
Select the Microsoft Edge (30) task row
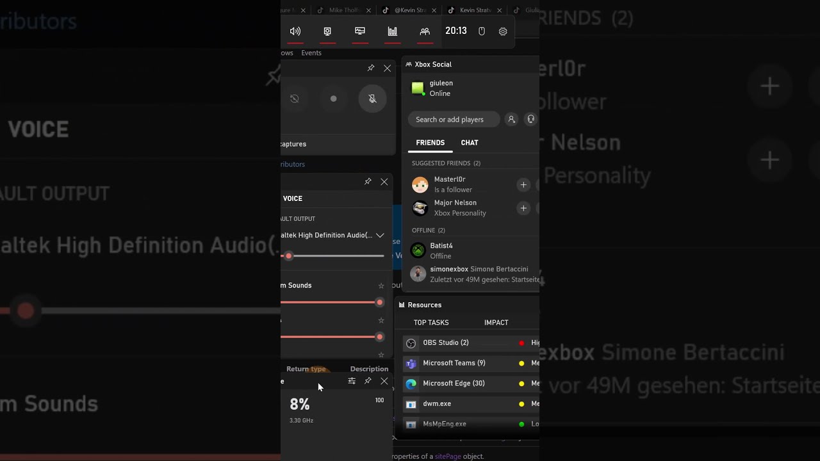[x=471, y=384]
